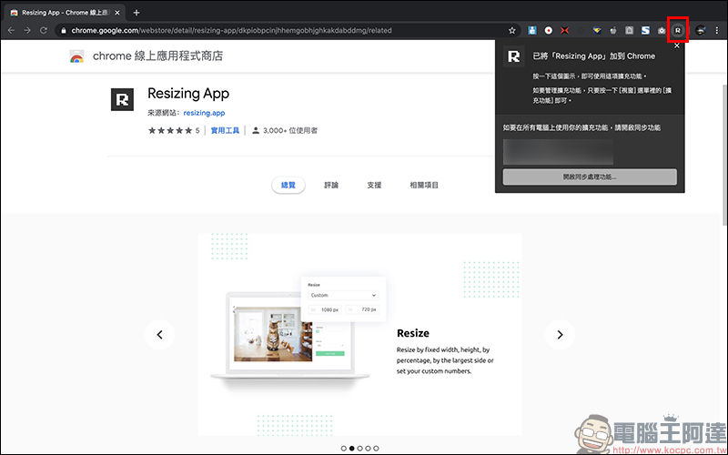Click the blue floppy-disk extension icon

point(532,31)
